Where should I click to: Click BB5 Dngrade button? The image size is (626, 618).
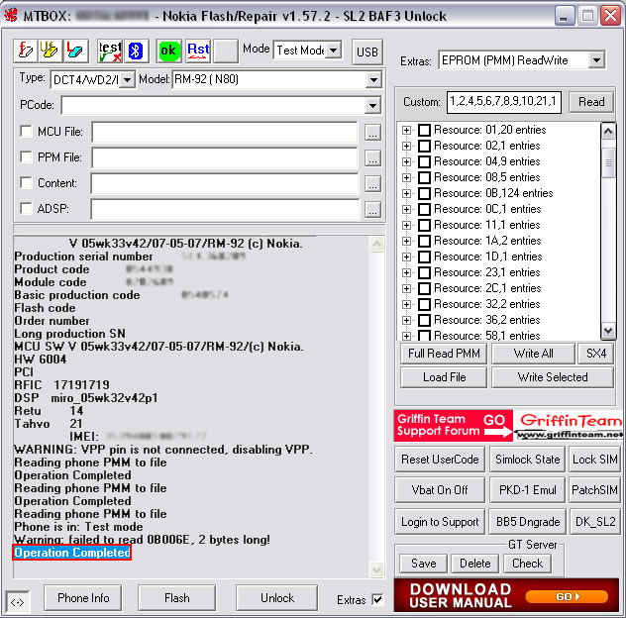527,522
